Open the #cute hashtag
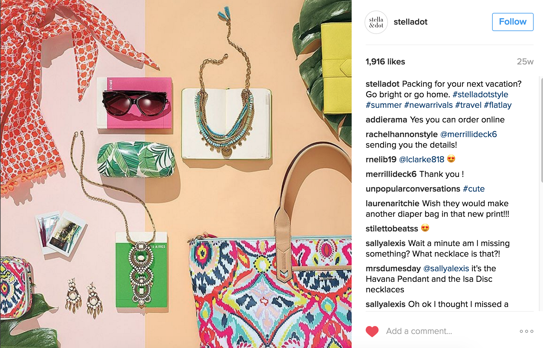This screenshot has height=348, width=543. click(x=474, y=189)
